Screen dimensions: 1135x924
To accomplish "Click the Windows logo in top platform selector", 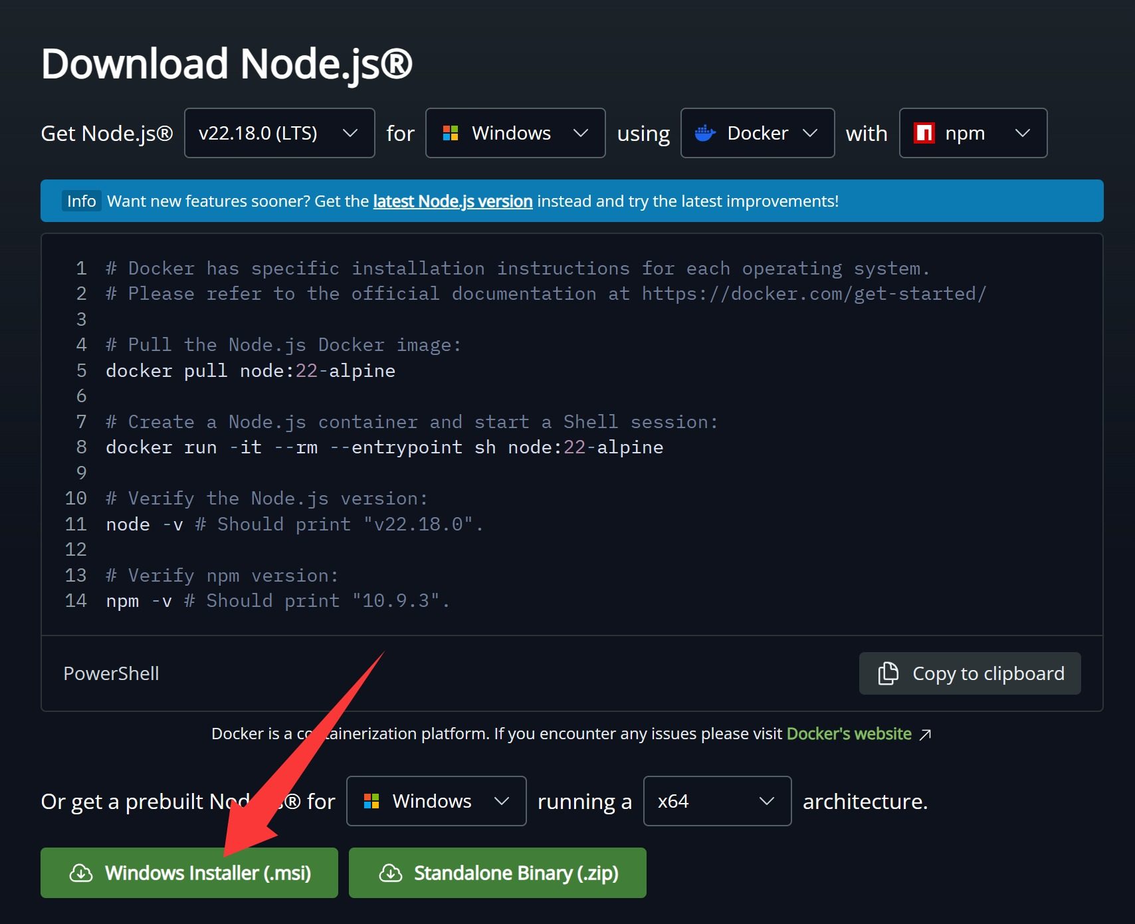I will (451, 133).
